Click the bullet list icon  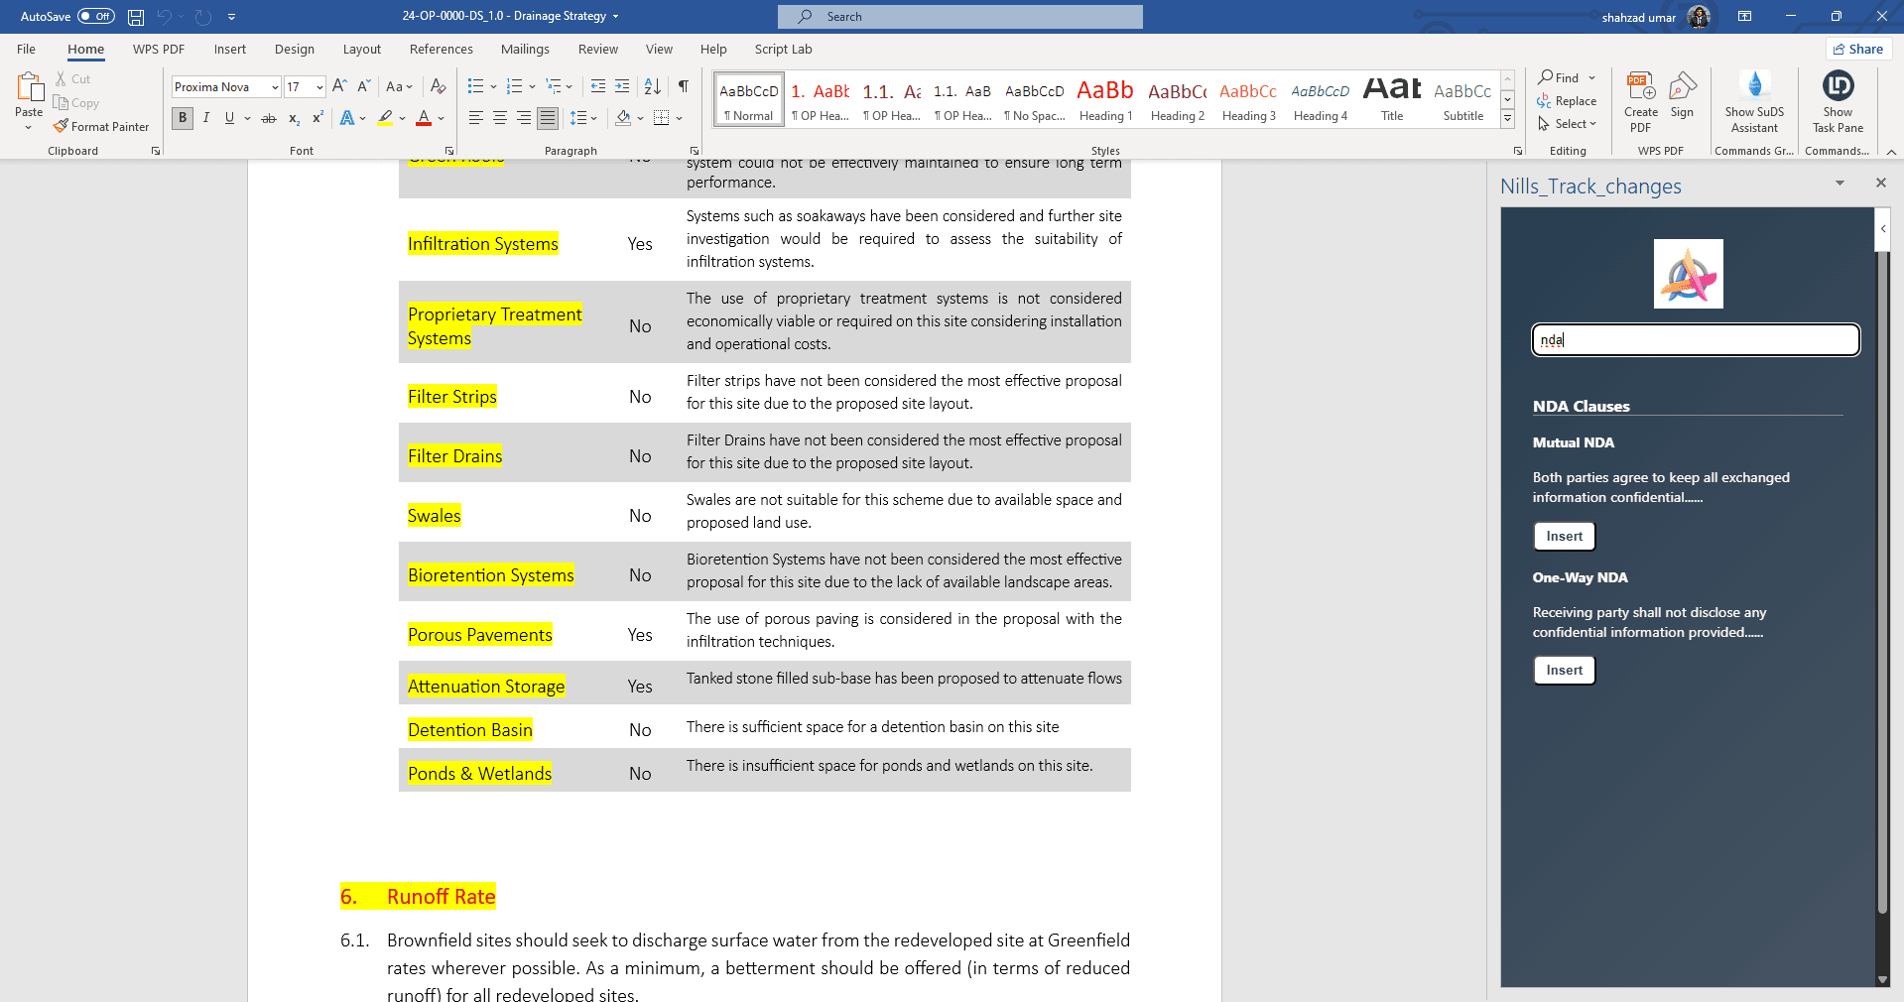pos(475,86)
